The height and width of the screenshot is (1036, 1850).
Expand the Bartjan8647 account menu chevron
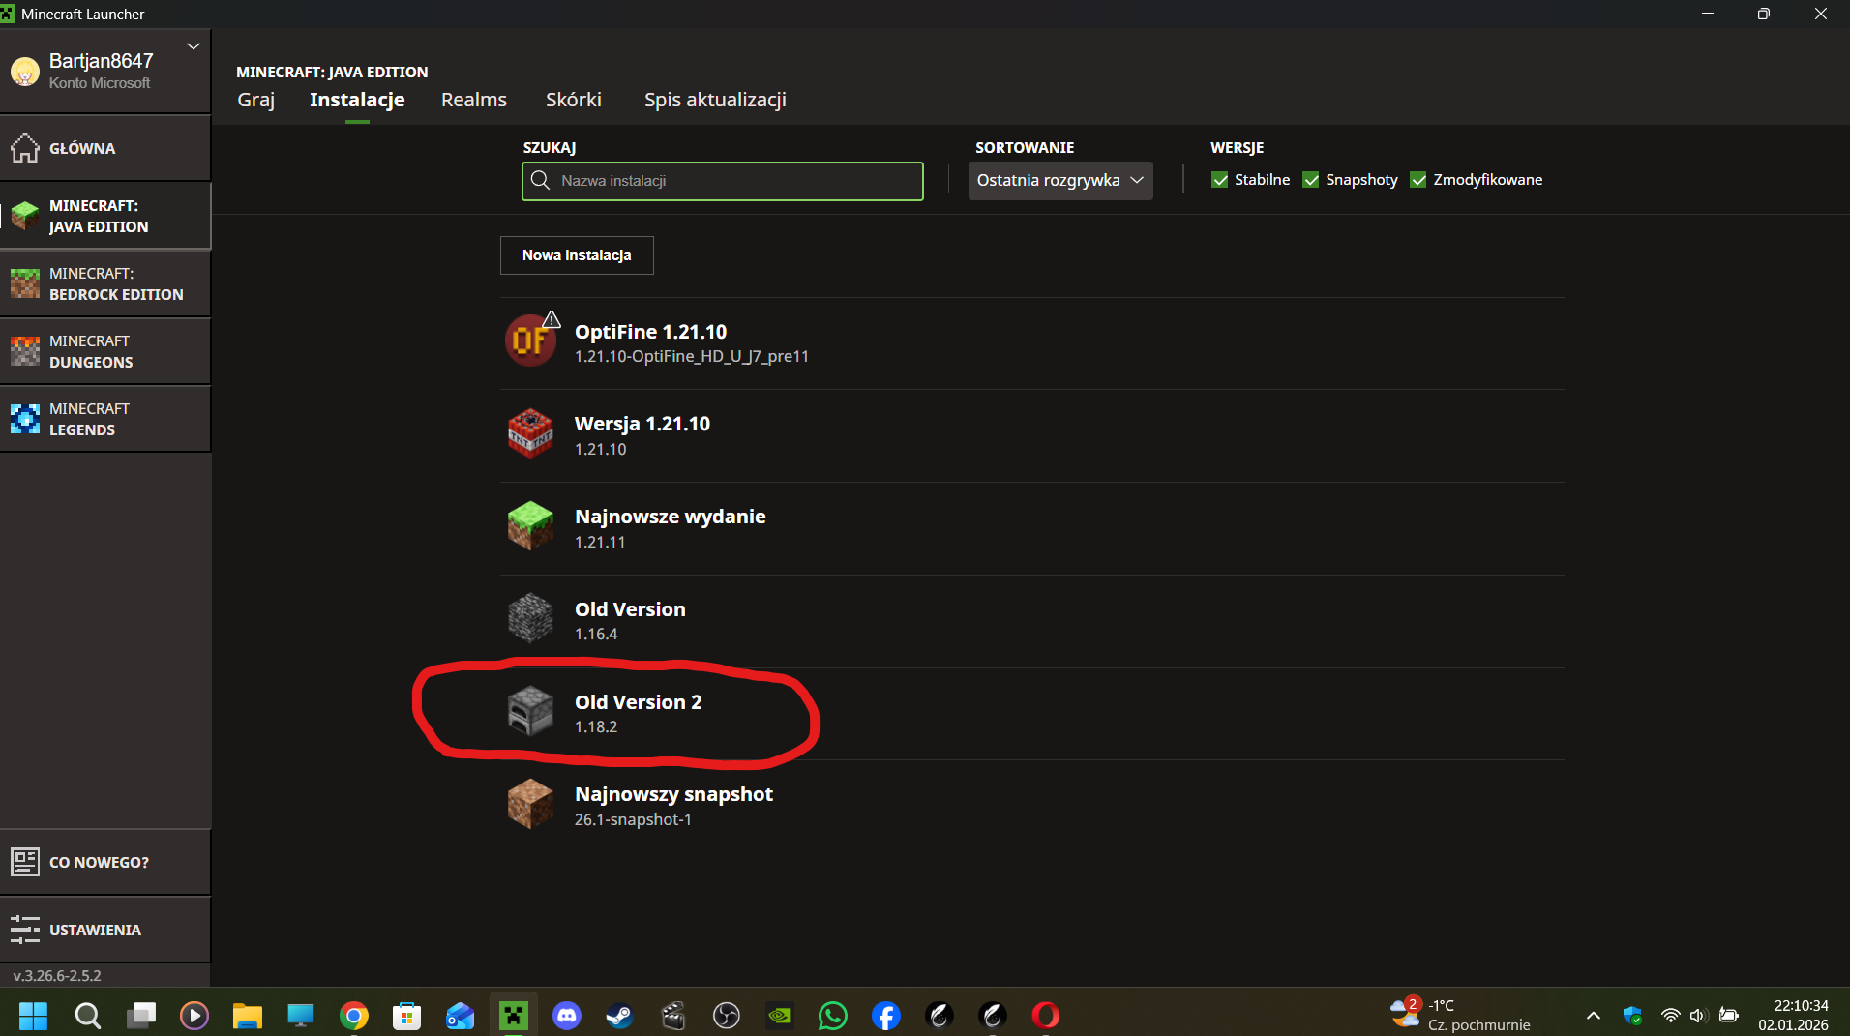pos(194,46)
